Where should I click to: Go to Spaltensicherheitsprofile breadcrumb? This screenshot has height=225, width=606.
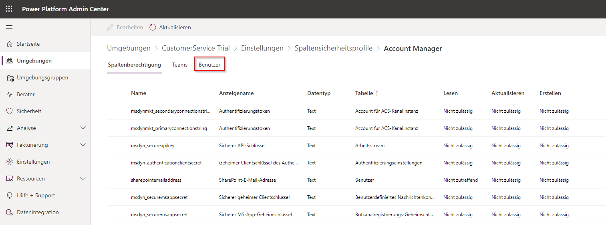coord(334,48)
